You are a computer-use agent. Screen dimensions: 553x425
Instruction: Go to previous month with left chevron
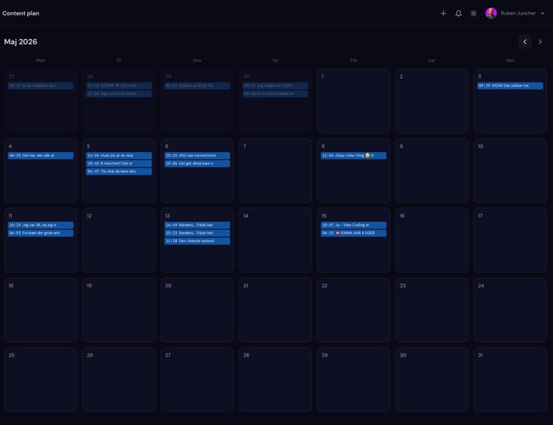[525, 42]
